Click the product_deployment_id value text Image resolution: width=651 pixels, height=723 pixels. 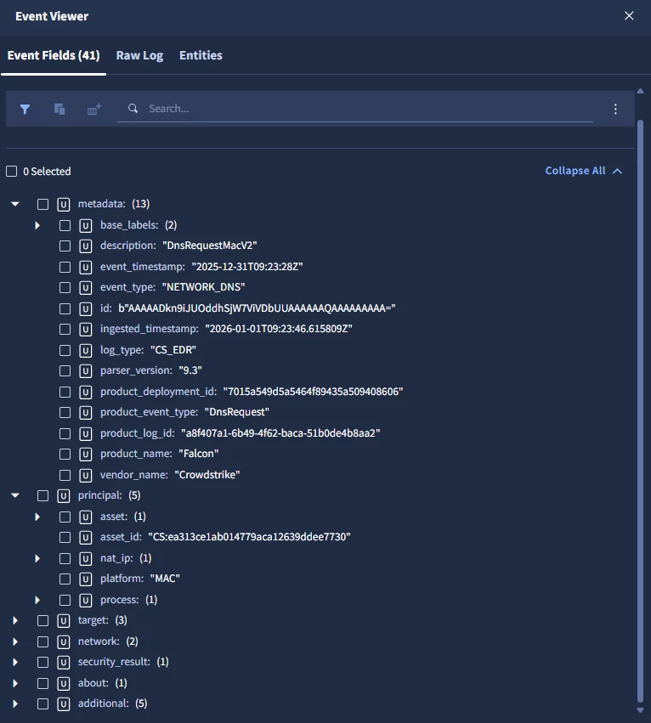pyautogui.click(x=313, y=392)
